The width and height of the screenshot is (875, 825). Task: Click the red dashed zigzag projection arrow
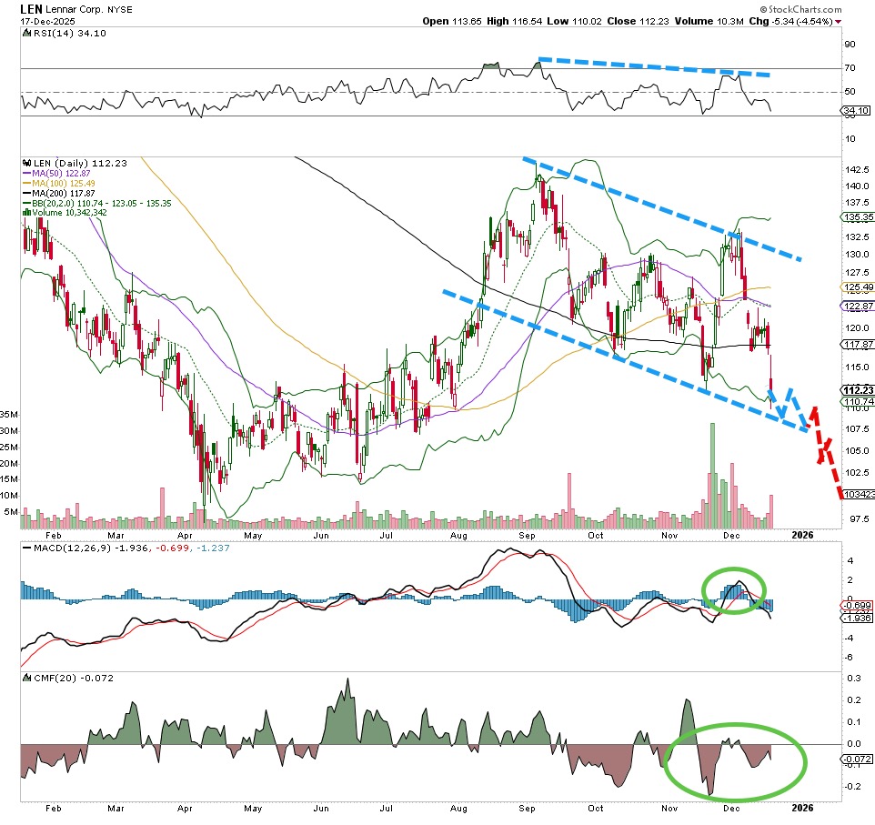[x=823, y=448]
